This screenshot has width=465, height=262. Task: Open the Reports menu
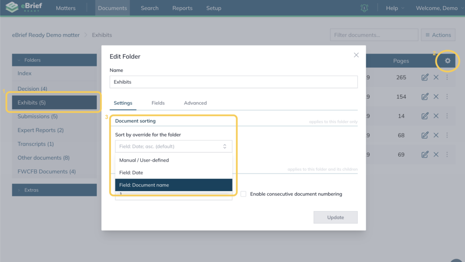[182, 8]
